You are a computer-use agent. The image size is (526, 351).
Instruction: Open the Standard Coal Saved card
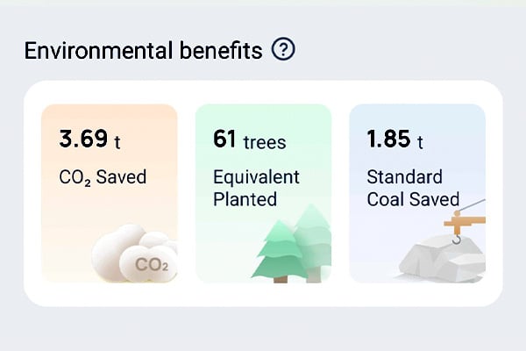point(417,193)
